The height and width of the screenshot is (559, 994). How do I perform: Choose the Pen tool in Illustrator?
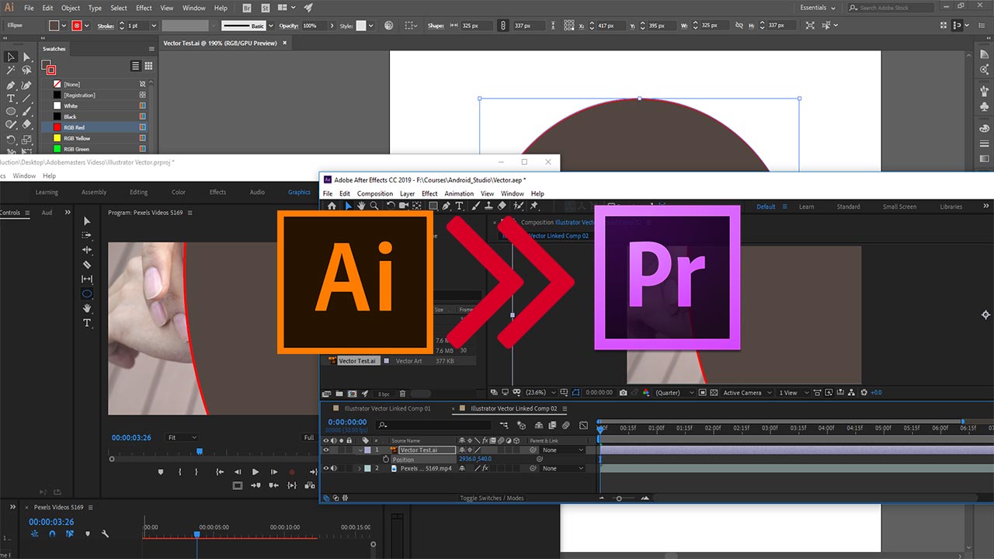click(11, 85)
